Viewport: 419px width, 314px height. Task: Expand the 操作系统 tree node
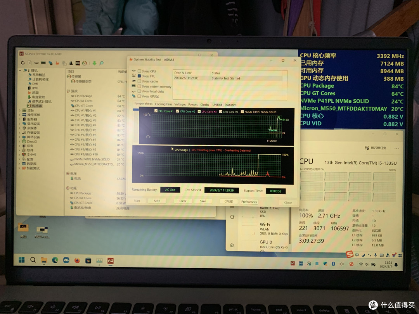21,115
